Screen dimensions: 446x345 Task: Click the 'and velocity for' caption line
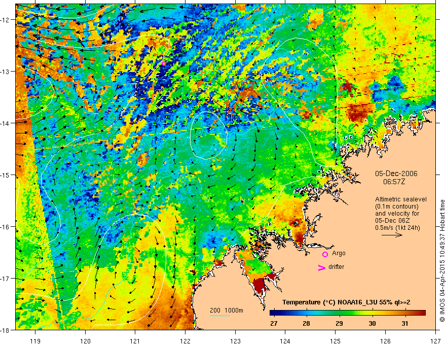[397, 214]
